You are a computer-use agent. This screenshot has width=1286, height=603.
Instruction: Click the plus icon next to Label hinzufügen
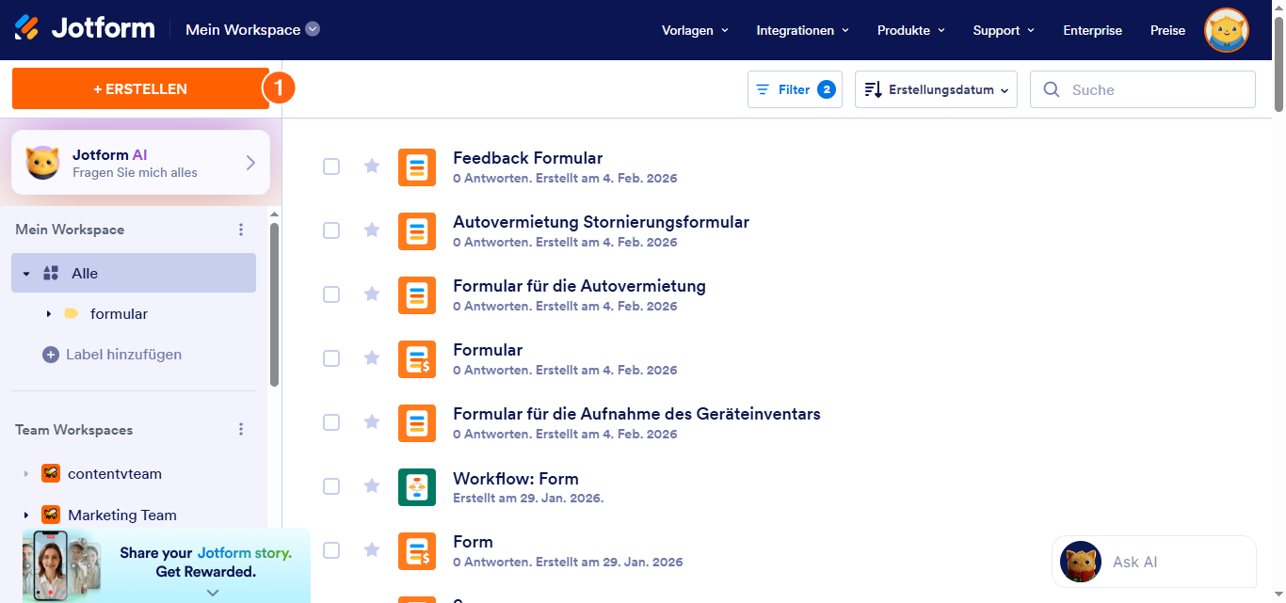(49, 355)
